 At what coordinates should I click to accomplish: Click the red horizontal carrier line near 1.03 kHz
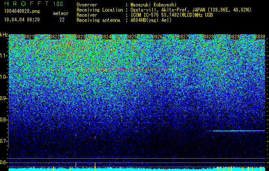(x=89, y=70)
